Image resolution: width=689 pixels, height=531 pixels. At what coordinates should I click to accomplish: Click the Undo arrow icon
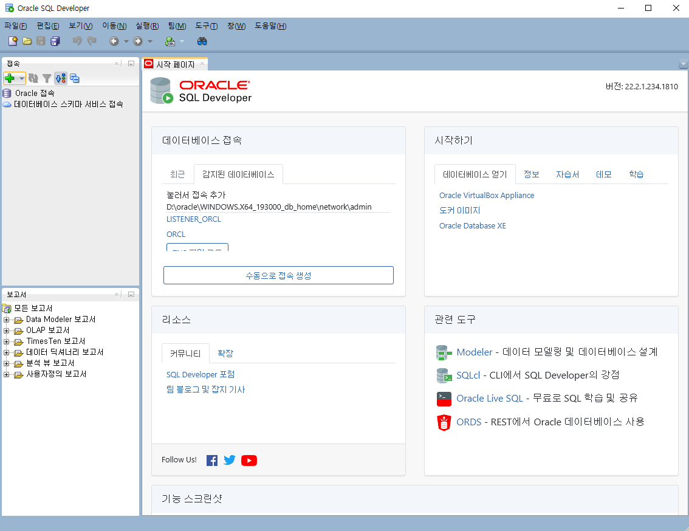point(77,41)
